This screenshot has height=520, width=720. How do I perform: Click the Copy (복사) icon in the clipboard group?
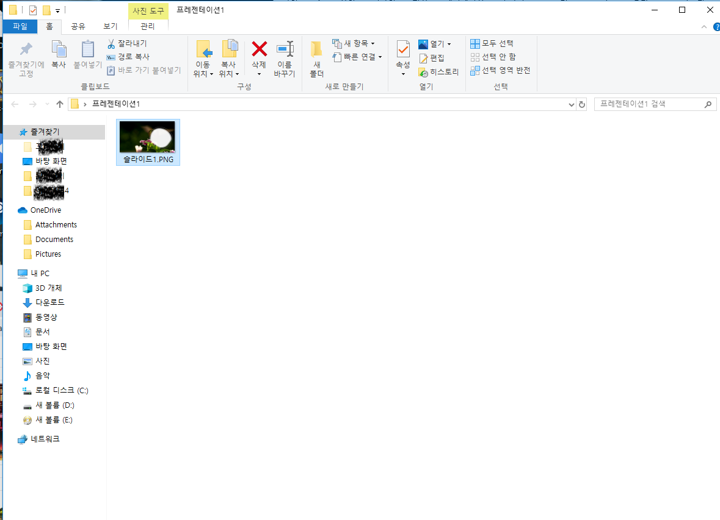pyautogui.click(x=59, y=49)
